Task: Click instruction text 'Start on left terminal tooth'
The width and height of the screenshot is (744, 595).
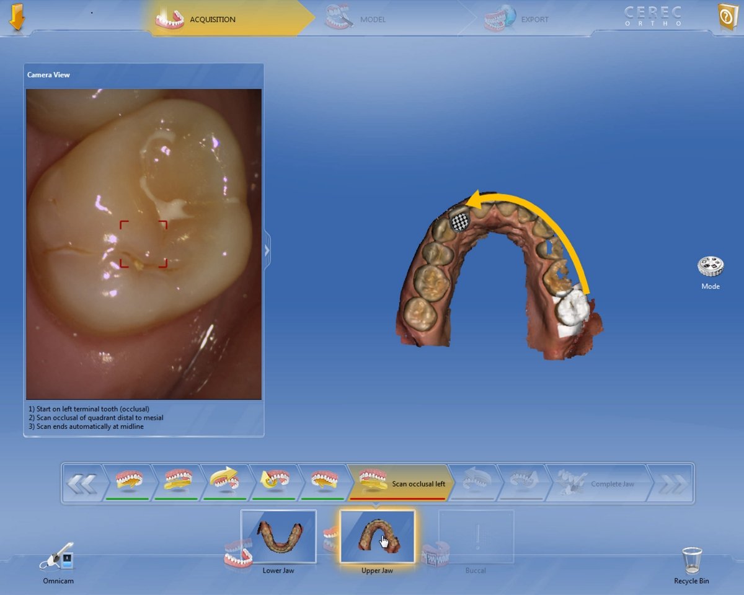Action: coord(89,409)
